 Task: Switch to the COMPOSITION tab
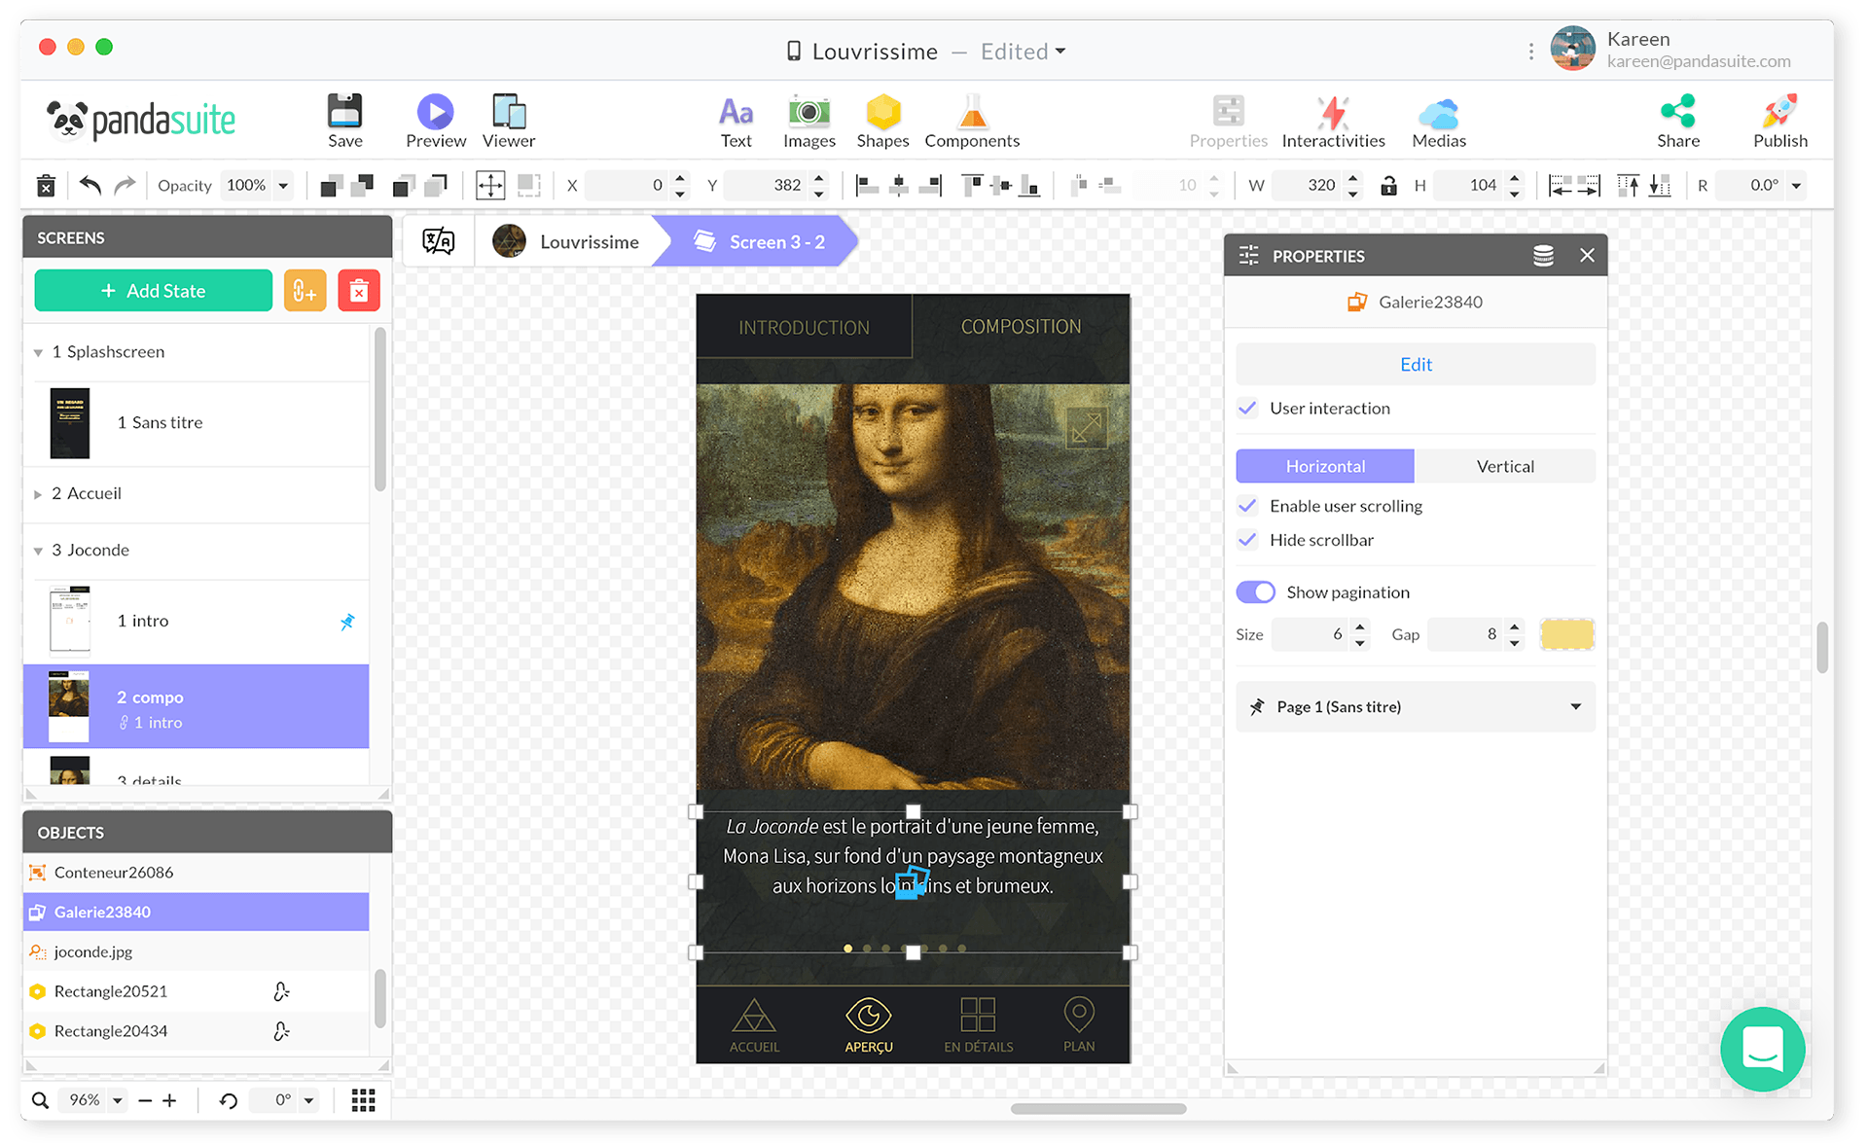point(1020,326)
